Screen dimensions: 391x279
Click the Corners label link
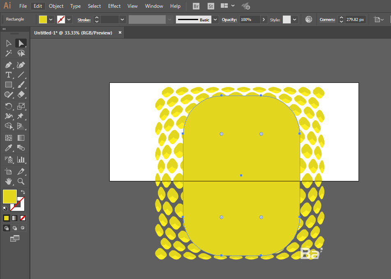327,20
